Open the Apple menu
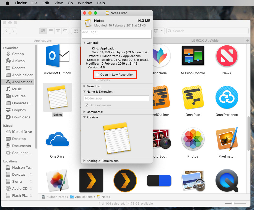The width and height of the screenshot is (254, 210). 7,3
